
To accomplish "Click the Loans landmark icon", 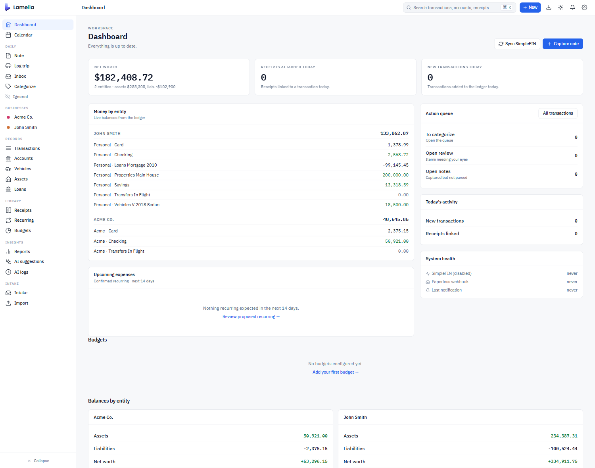I will click(8, 189).
